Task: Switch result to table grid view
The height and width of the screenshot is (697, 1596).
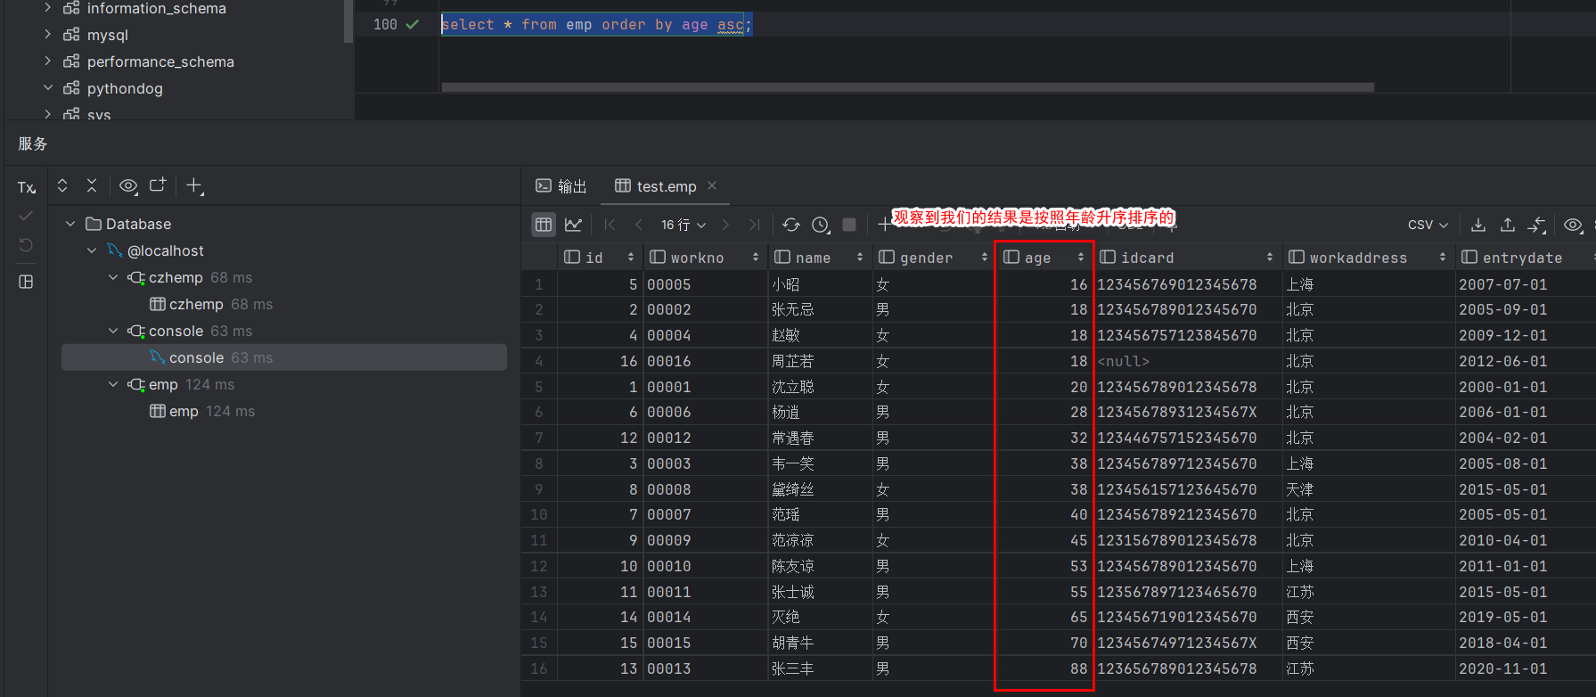Action: click(544, 225)
